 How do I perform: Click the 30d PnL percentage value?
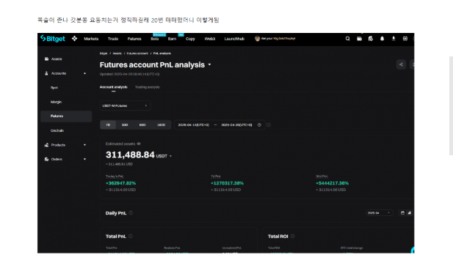click(333, 183)
